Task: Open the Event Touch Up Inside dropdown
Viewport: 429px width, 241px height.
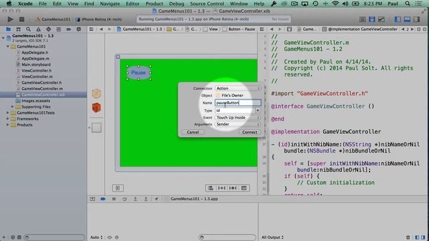Action: click(237, 118)
